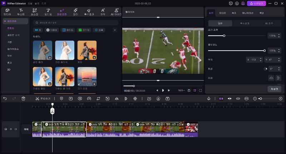Click the Reset button in properties panel
Image resolution: width=286 pixels, height=154 pixels.
(x=274, y=89)
